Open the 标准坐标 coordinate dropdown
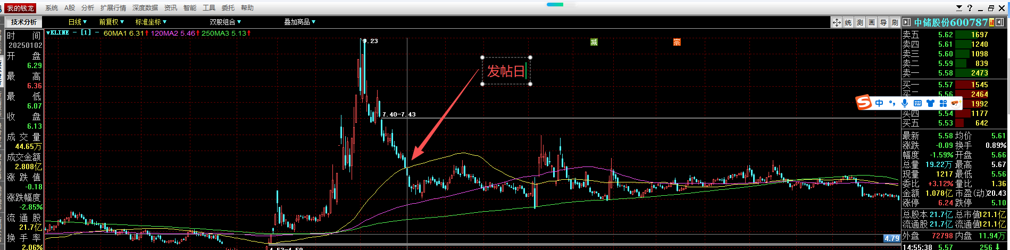The width and height of the screenshot is (1010, 250). click(x=151, y=22)
